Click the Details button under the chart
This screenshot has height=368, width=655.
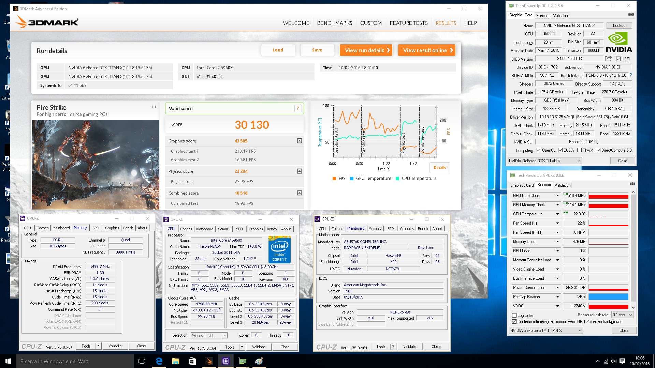[440, 167]
